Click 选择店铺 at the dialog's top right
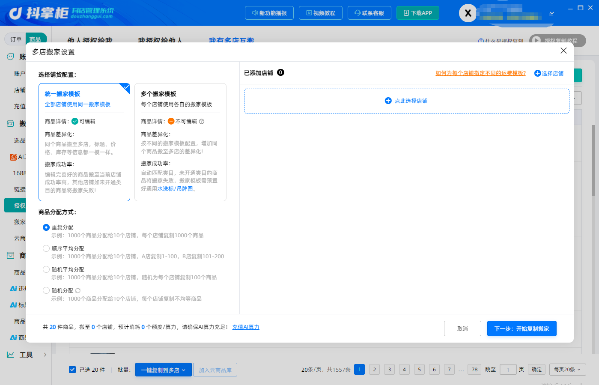This screenshot has width=599, height=385. (x=549, y=73)
